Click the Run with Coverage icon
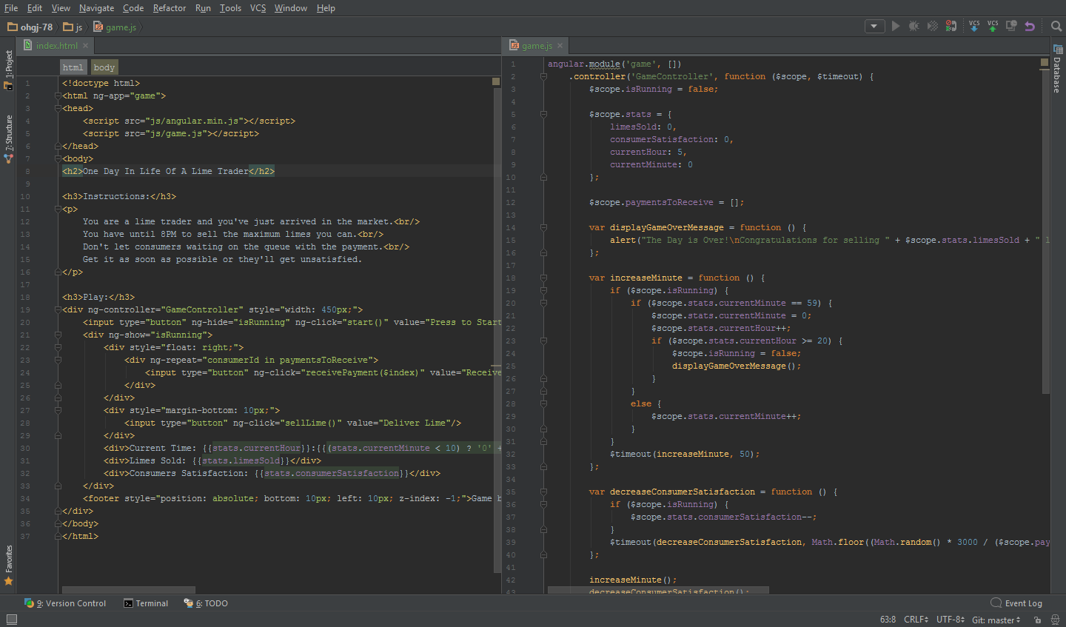The image size is (1066, 627). pos(933,26)
